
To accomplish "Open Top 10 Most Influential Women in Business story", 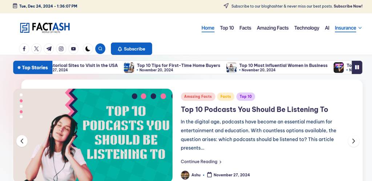I will (283, 66).
